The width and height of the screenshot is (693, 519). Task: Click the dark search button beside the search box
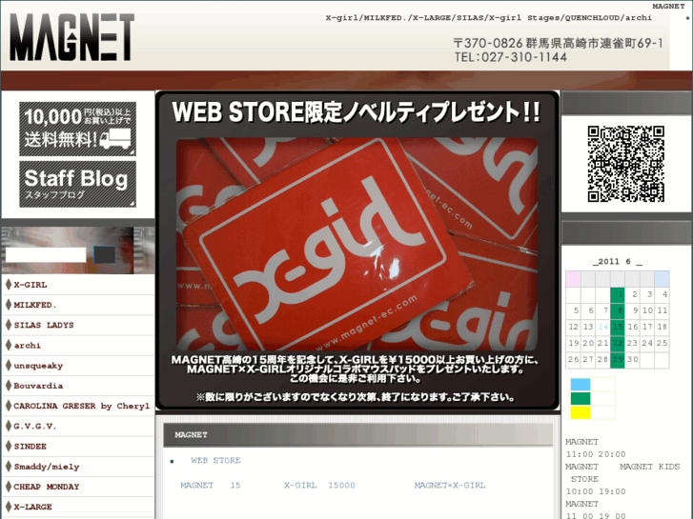[x=104, y=254]
